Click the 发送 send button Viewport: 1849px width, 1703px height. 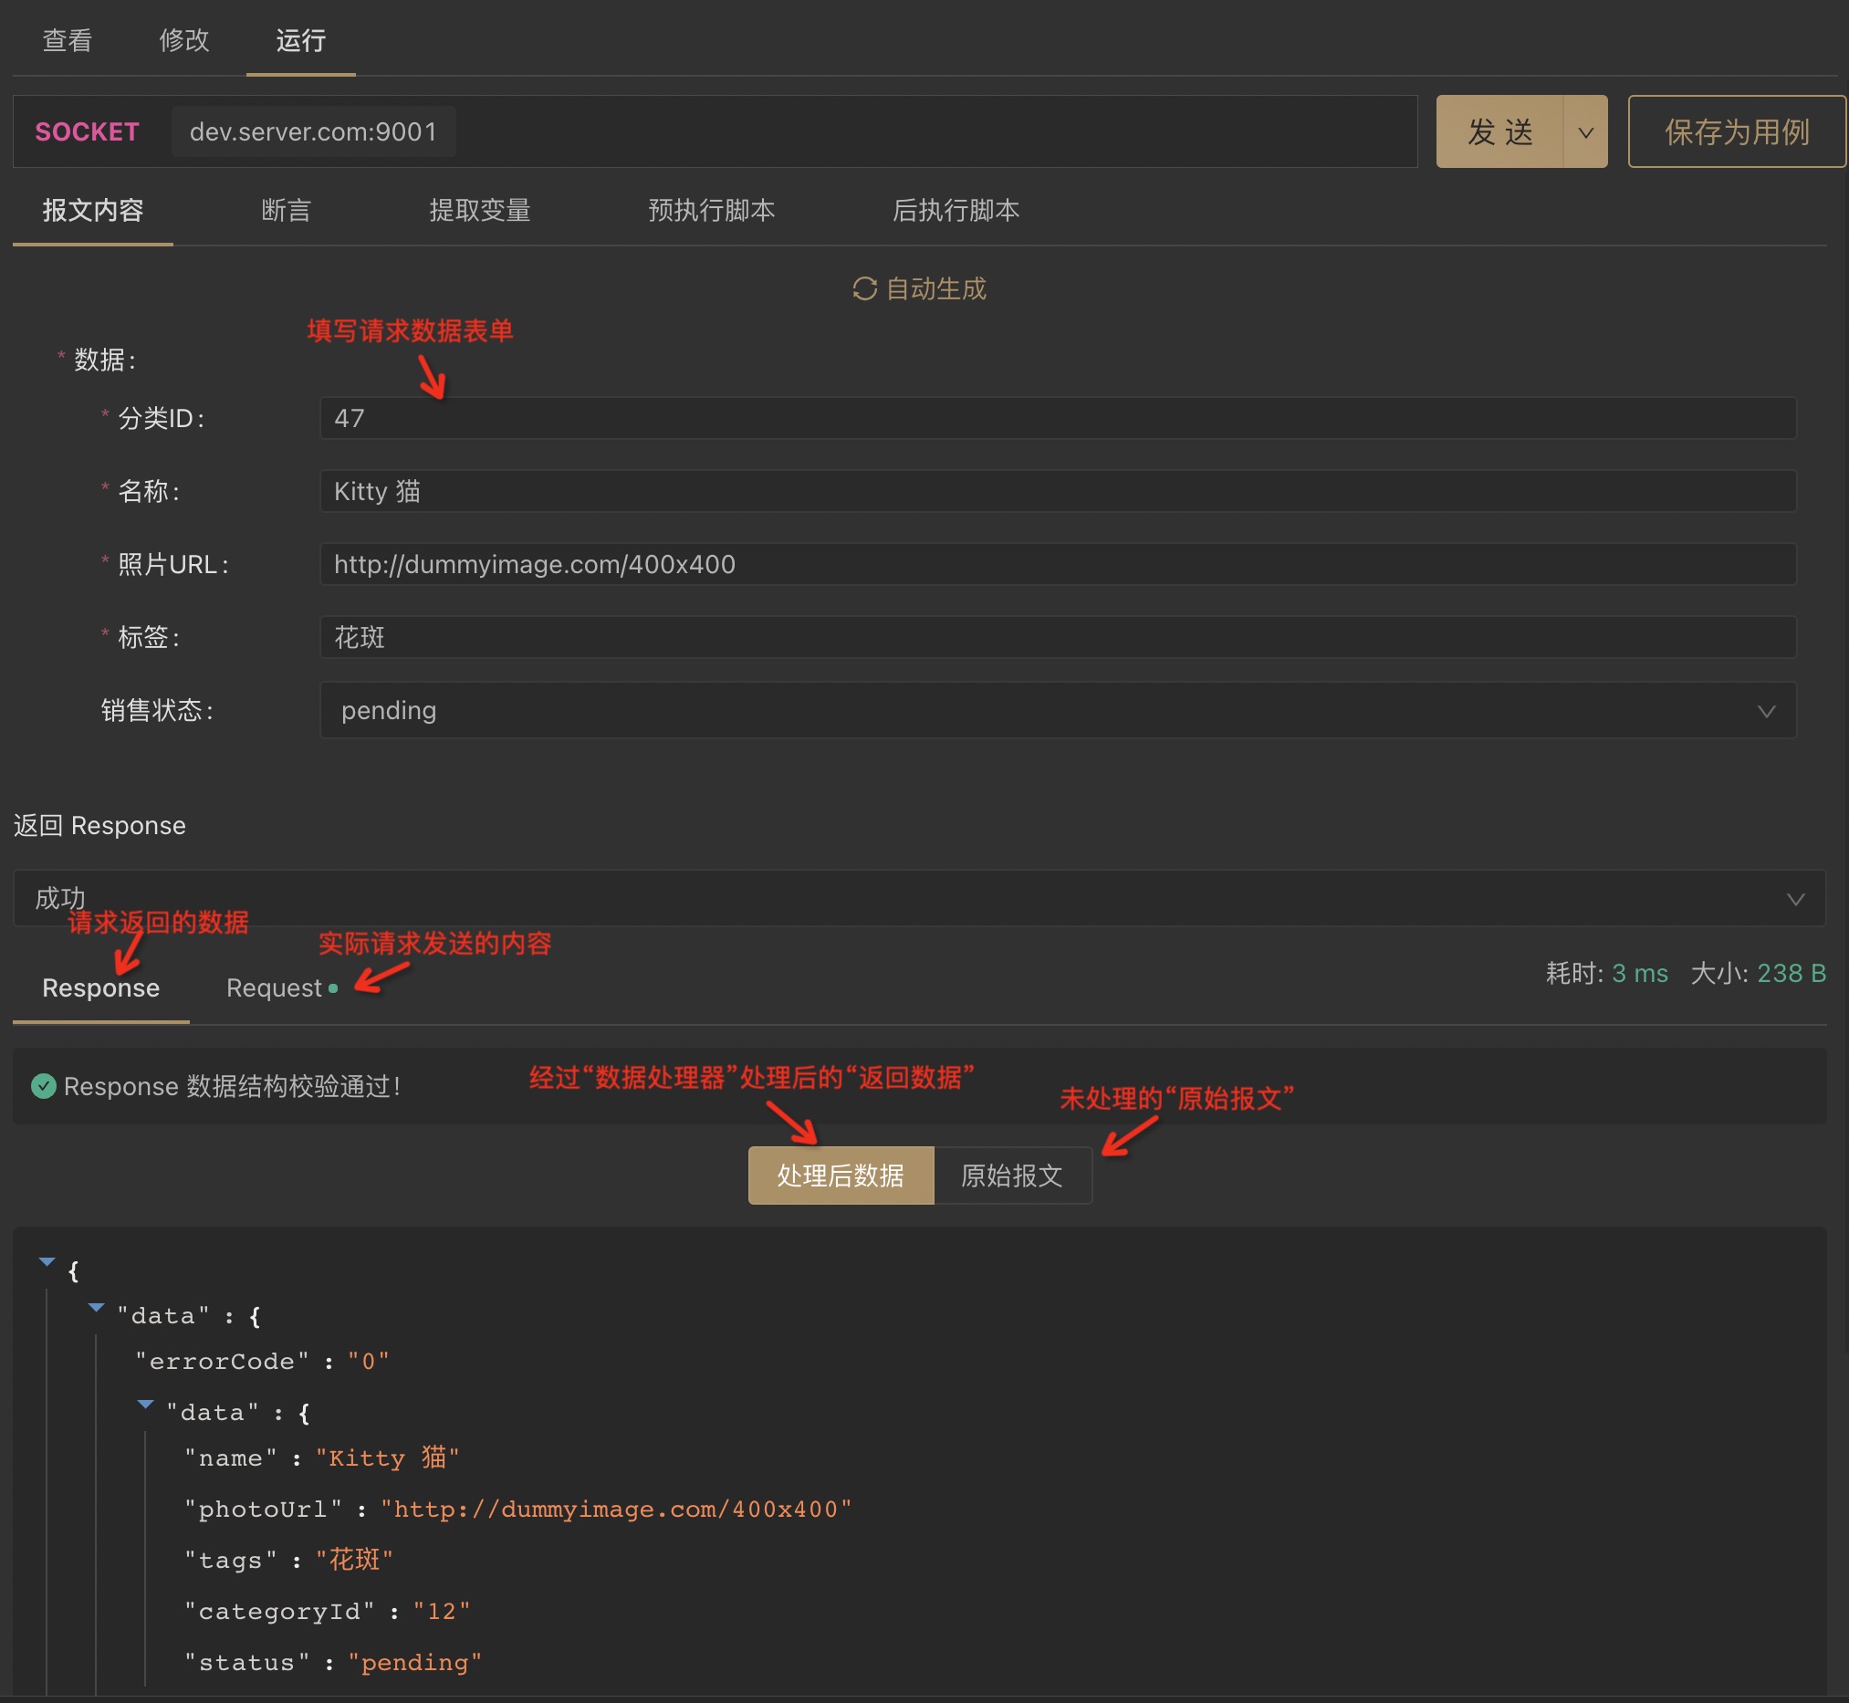click(1499, 132)
